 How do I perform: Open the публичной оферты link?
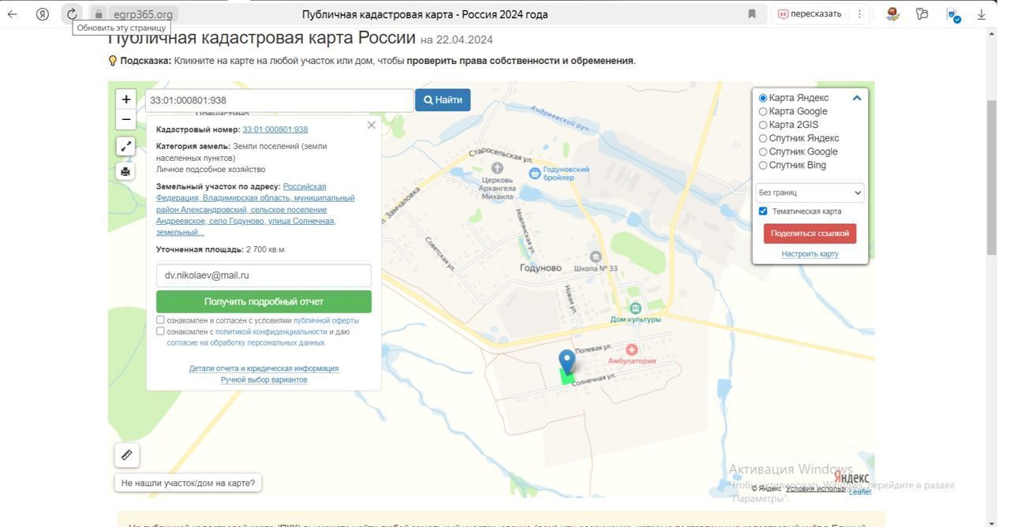(326, 320)
